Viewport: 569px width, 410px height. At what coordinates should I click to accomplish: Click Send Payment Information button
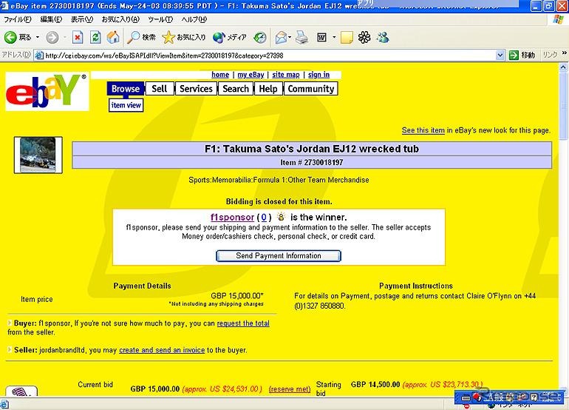click(x=278, y=256)
